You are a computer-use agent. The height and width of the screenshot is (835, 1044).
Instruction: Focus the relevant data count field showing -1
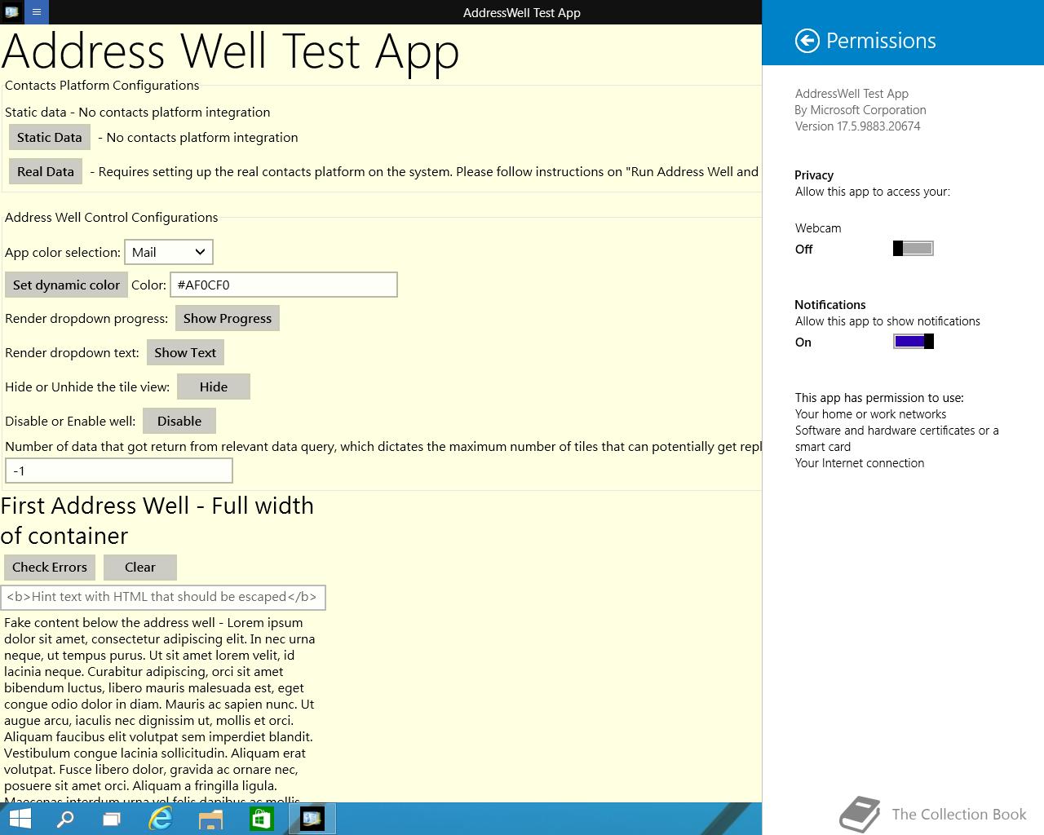point(119,471)
